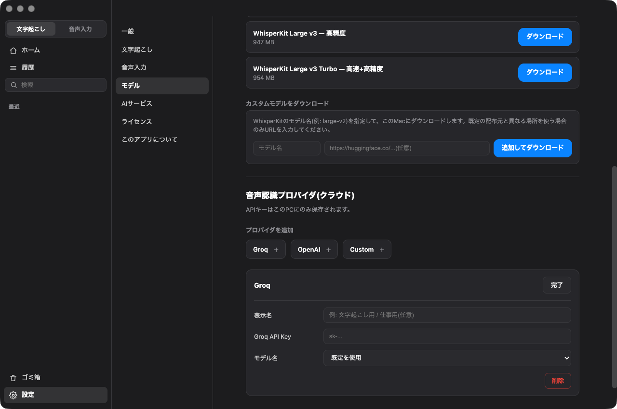Select 設定 in the sidebar
The width and height of the screenshot is (617, 409).
[55, 395]
